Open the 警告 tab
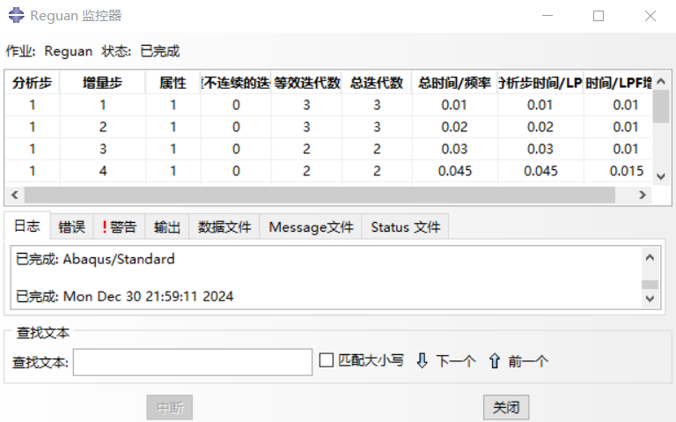Image resolution: width=676 pixels, height=422 pixels. (x=119, y=226)
